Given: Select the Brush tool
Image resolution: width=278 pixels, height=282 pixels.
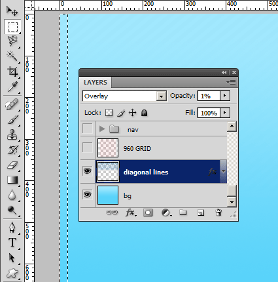Looking at the screenshot, I should [12, 120].
